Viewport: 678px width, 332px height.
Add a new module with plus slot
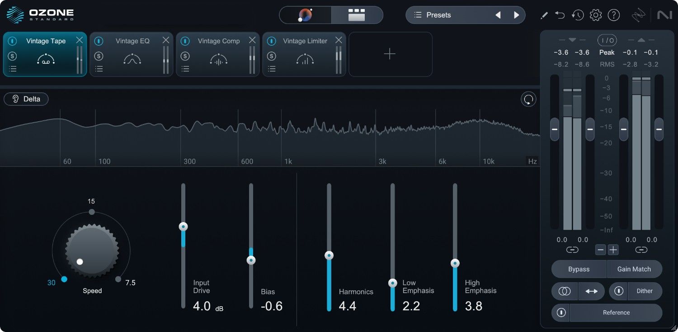pyautogui.click(x=390, y=54)
